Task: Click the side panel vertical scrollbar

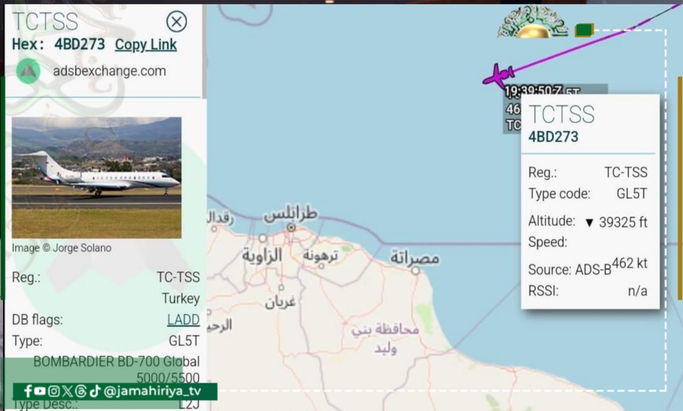Action: tap(204, 51)
